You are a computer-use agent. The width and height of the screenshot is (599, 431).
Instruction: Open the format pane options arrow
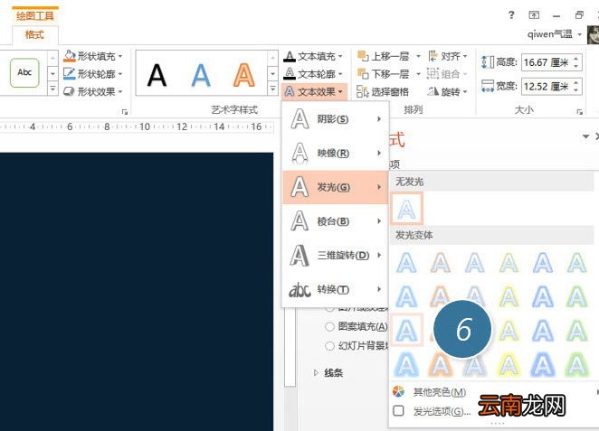coord(585,136)
